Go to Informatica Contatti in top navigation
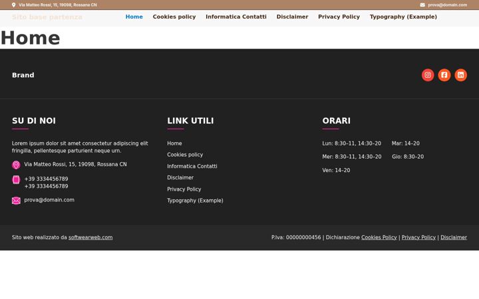479x299 pixels. click(x=236, y=17)
